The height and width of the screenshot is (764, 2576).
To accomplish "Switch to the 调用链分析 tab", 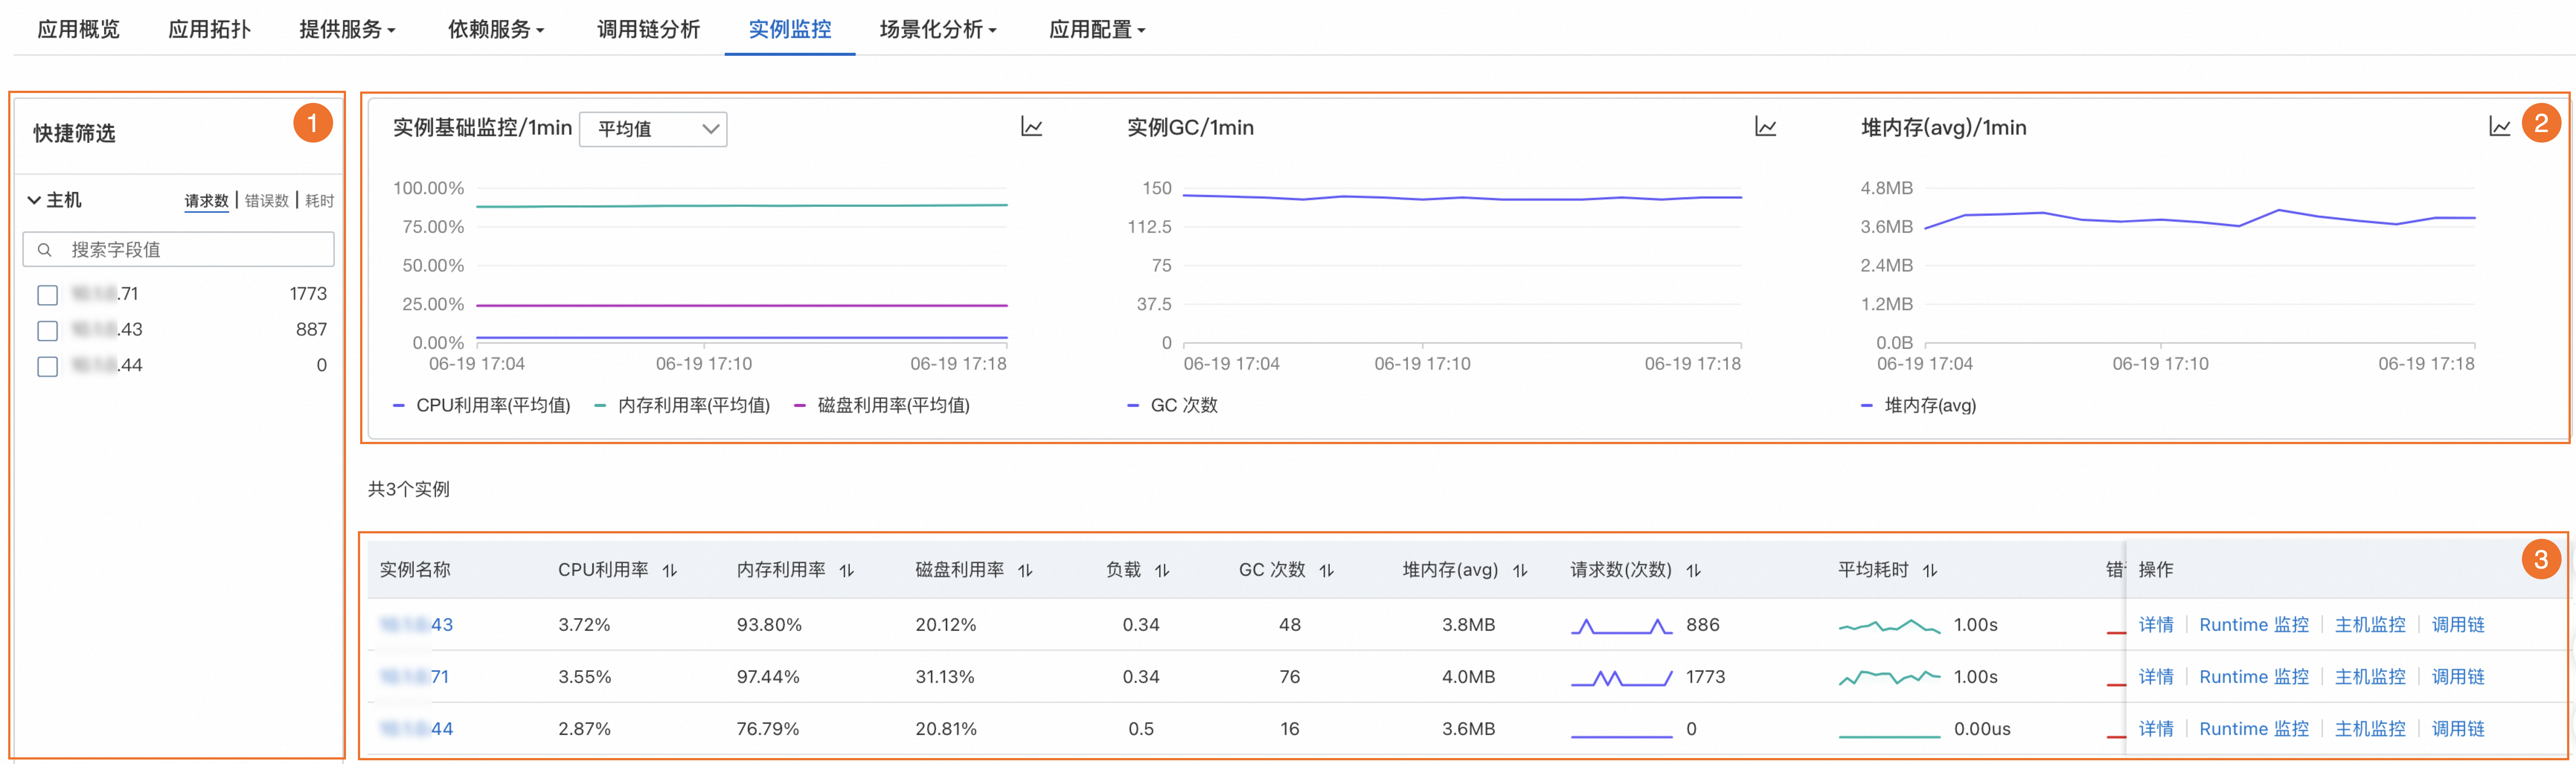I will click(x=648, y=29).
